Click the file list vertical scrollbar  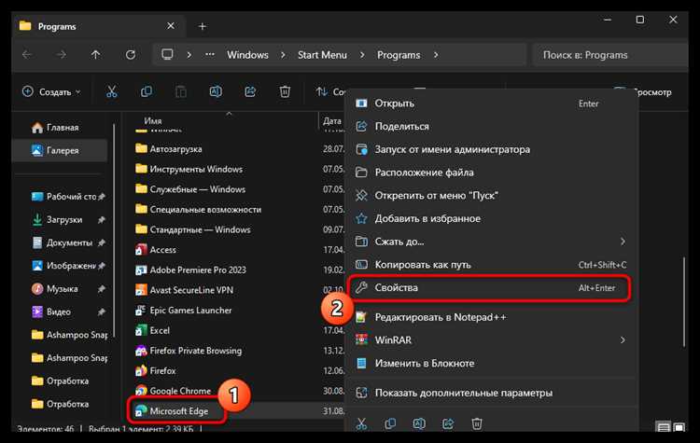[x=684, y=301]
